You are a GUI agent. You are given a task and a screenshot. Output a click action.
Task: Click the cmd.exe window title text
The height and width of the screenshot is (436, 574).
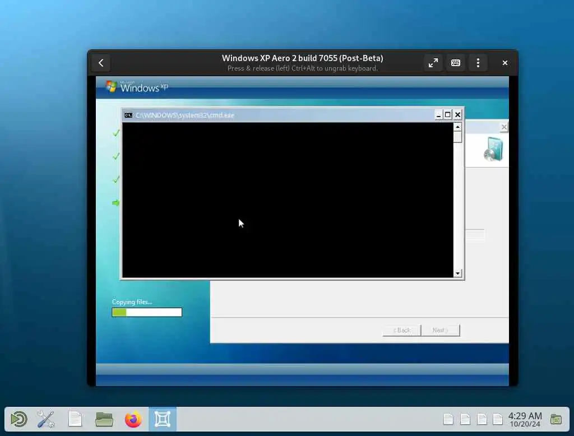[185, 115]
